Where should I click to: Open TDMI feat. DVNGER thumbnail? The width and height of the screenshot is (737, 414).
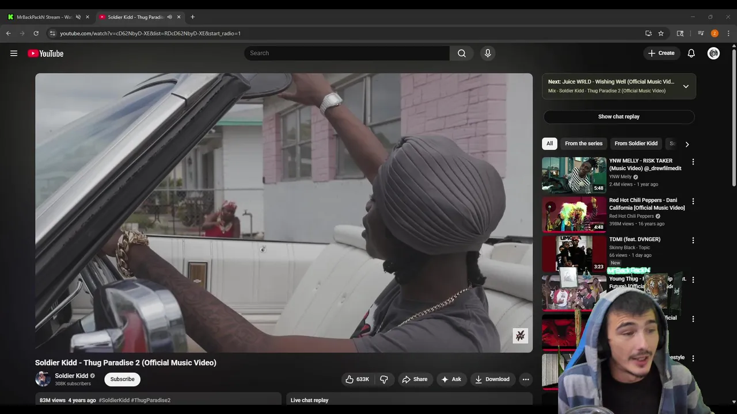coord(574,253)
